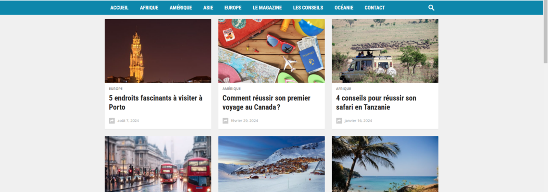The height and width of the screenshot is (192, 548).
Task: Click the Europe category label above Porto
Action: (116, 89)
